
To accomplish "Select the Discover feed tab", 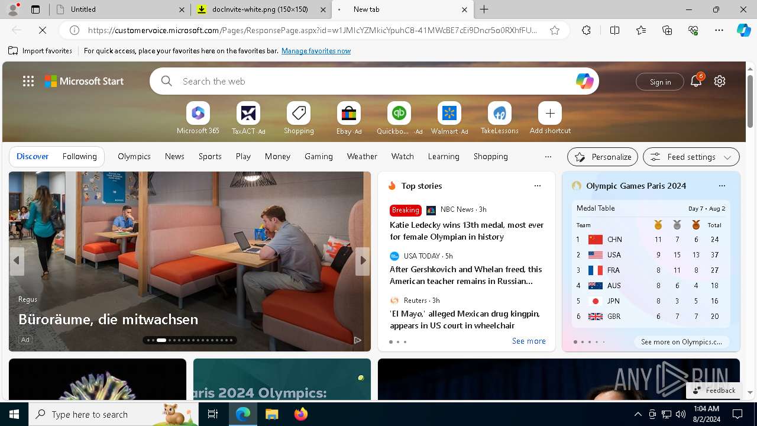I will pos(33,157).
